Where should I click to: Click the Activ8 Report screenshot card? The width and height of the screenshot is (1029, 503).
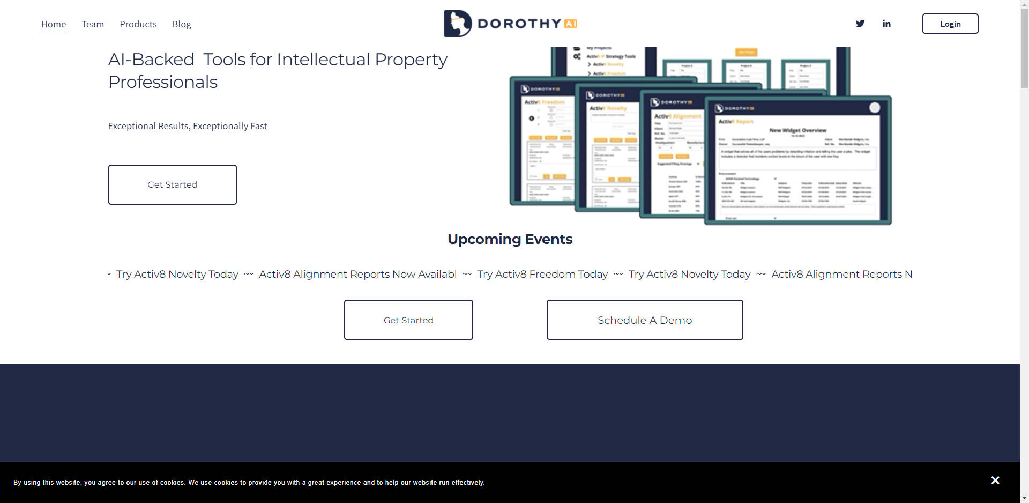coord(797,161)
